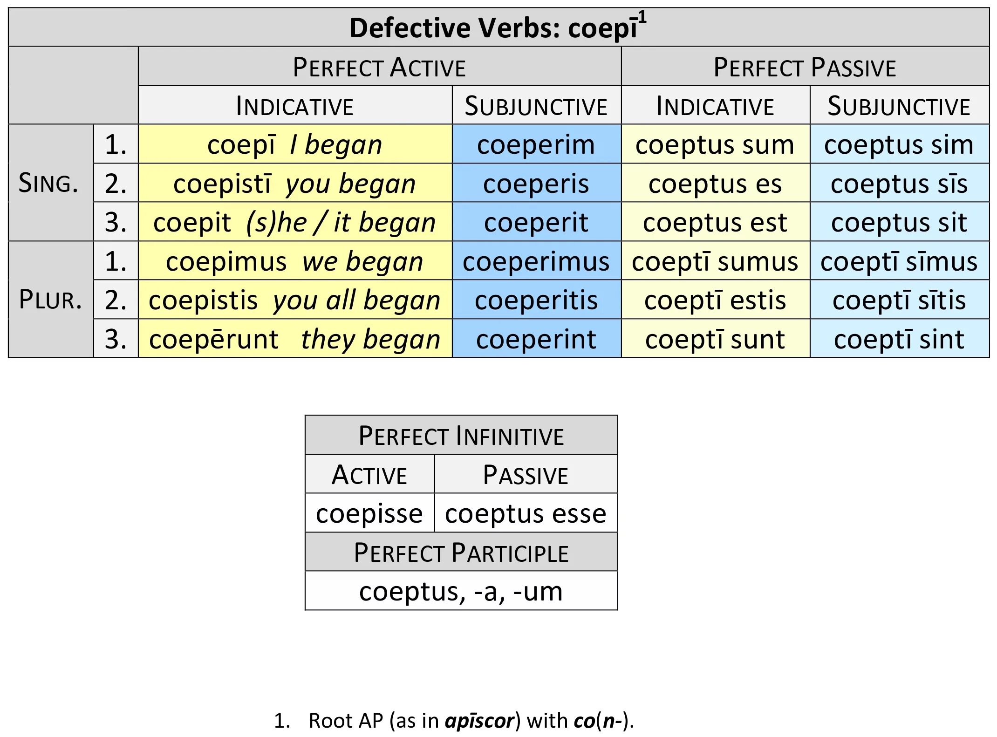Select the "coeperimus" cell

click(536, 261)
